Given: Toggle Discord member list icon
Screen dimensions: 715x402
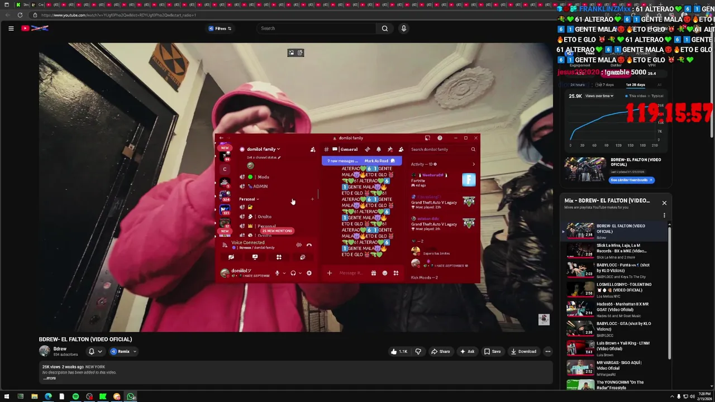Looking at the screenshot, I should (x=401, y=150).
